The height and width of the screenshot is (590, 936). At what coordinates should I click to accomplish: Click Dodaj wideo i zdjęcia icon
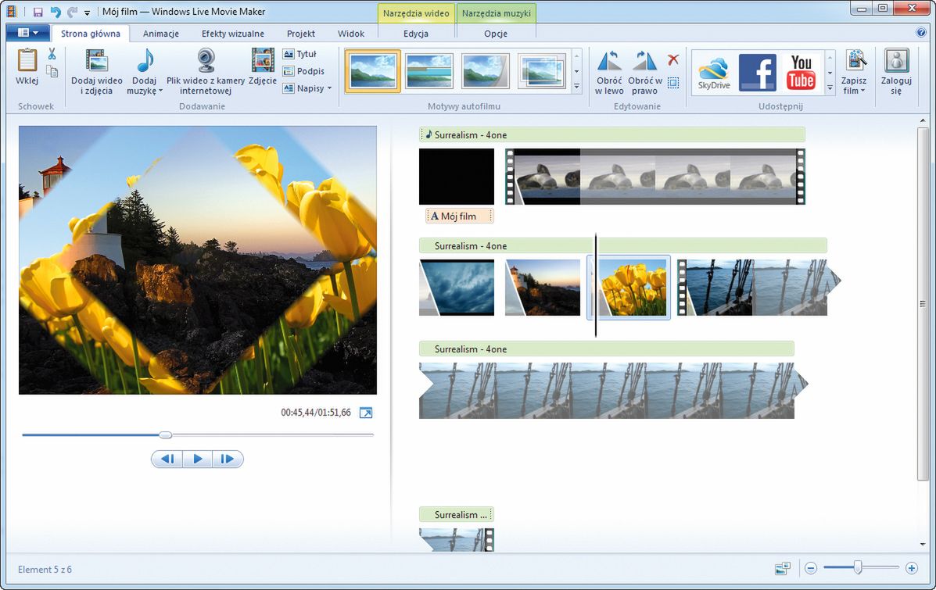pos(96,63)
